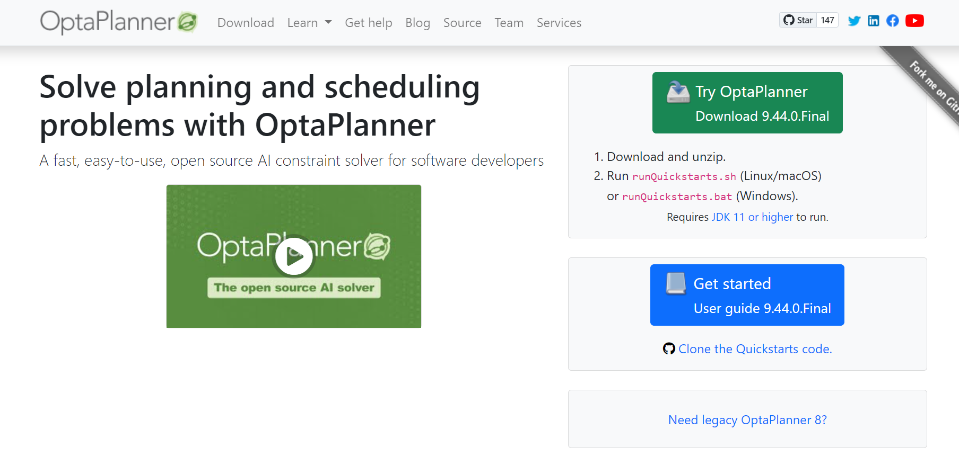Click the 147 star count
959x465 pixels.
pos(827,20)
